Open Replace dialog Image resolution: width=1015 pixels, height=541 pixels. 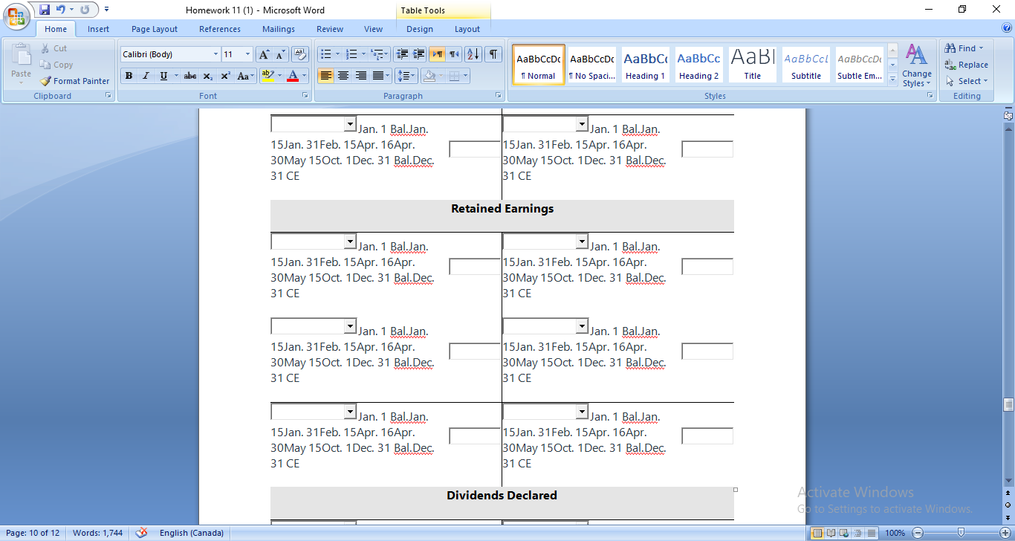(967, 65)
